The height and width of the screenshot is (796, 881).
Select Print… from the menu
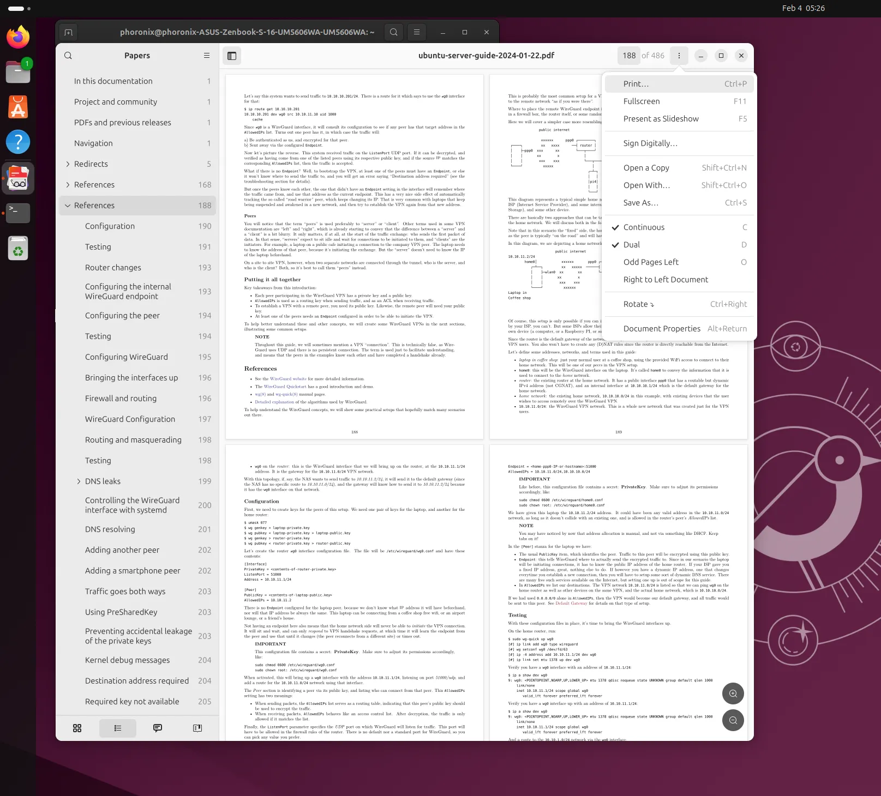[x=636, y=84]
